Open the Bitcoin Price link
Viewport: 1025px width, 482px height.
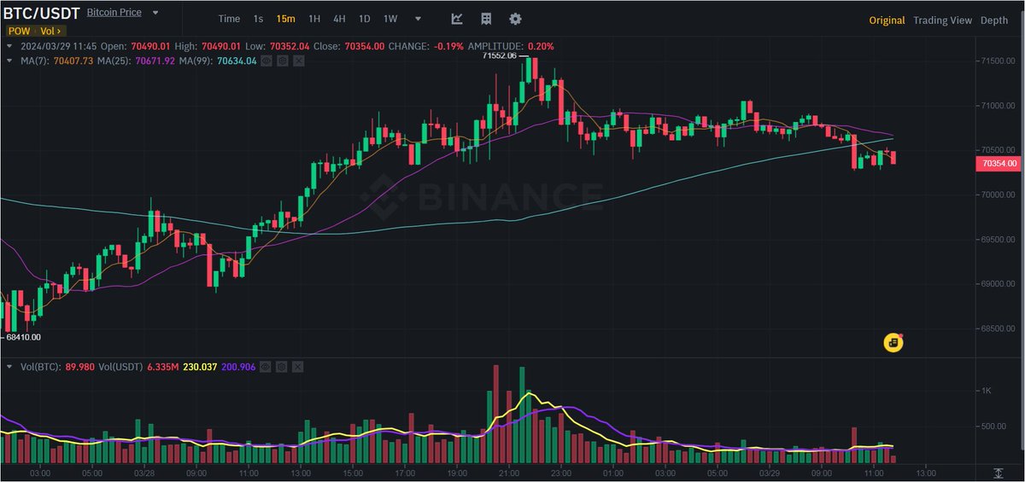click(114, 14)
